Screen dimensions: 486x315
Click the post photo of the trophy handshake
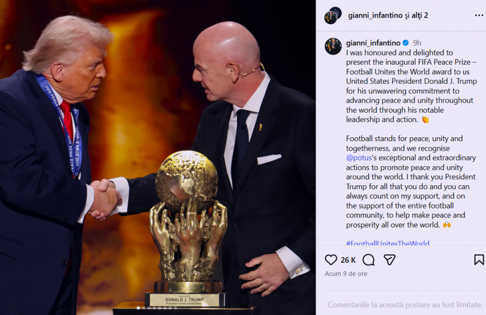[158, 157]
